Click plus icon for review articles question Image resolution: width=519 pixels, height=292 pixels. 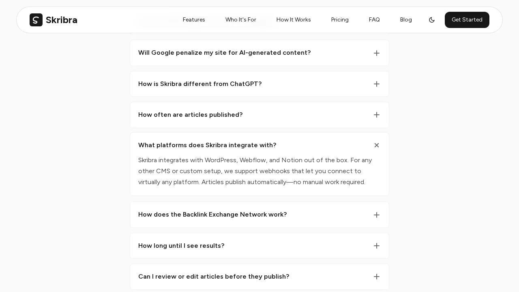(376, 277)
